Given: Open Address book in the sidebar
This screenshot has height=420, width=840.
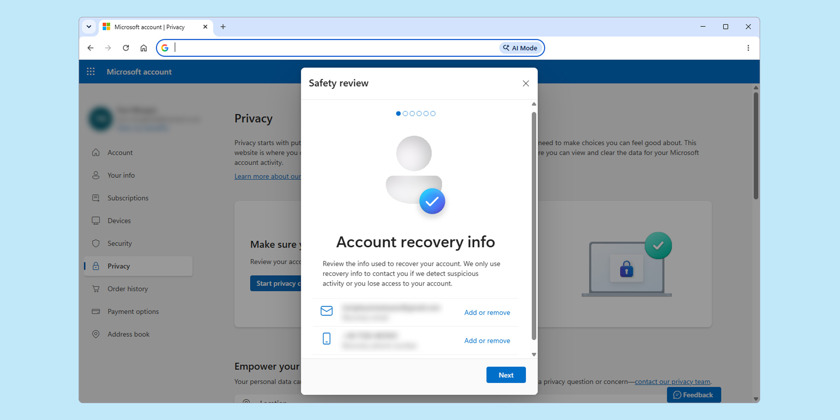Looking at the screenshot, I should (x=138, y=334).
